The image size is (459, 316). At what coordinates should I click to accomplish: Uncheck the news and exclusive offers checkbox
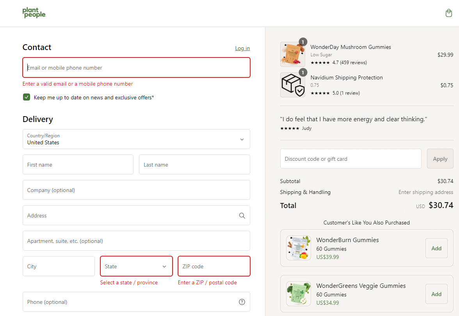(x=27, y=97)
